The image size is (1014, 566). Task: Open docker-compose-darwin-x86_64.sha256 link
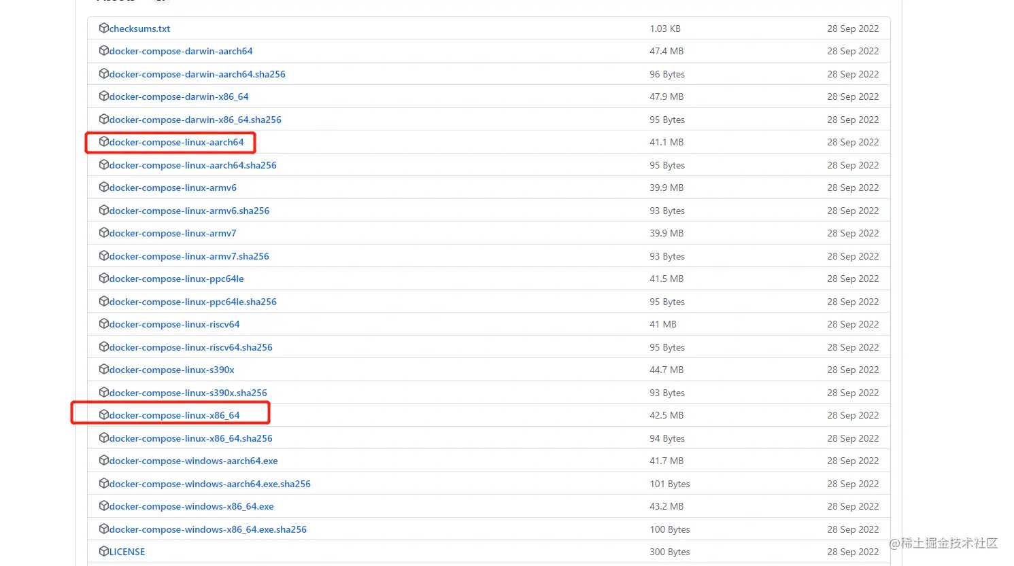[195, 120]
